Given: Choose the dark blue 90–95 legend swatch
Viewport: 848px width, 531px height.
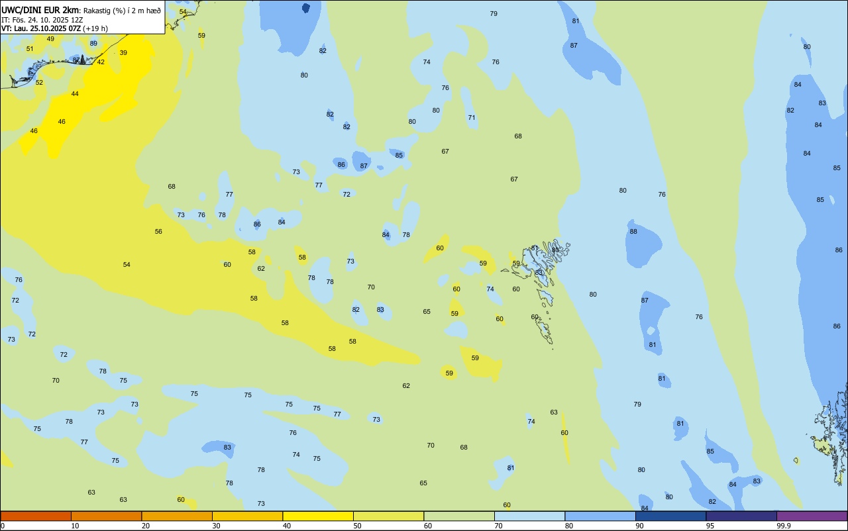Looking at the screenshot, I should tap(670, 516).
